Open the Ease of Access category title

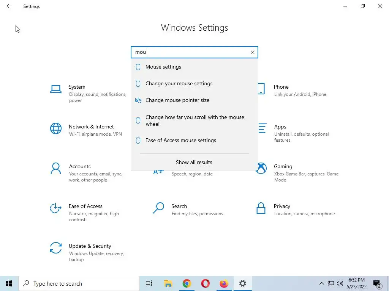tap(85, 207)
